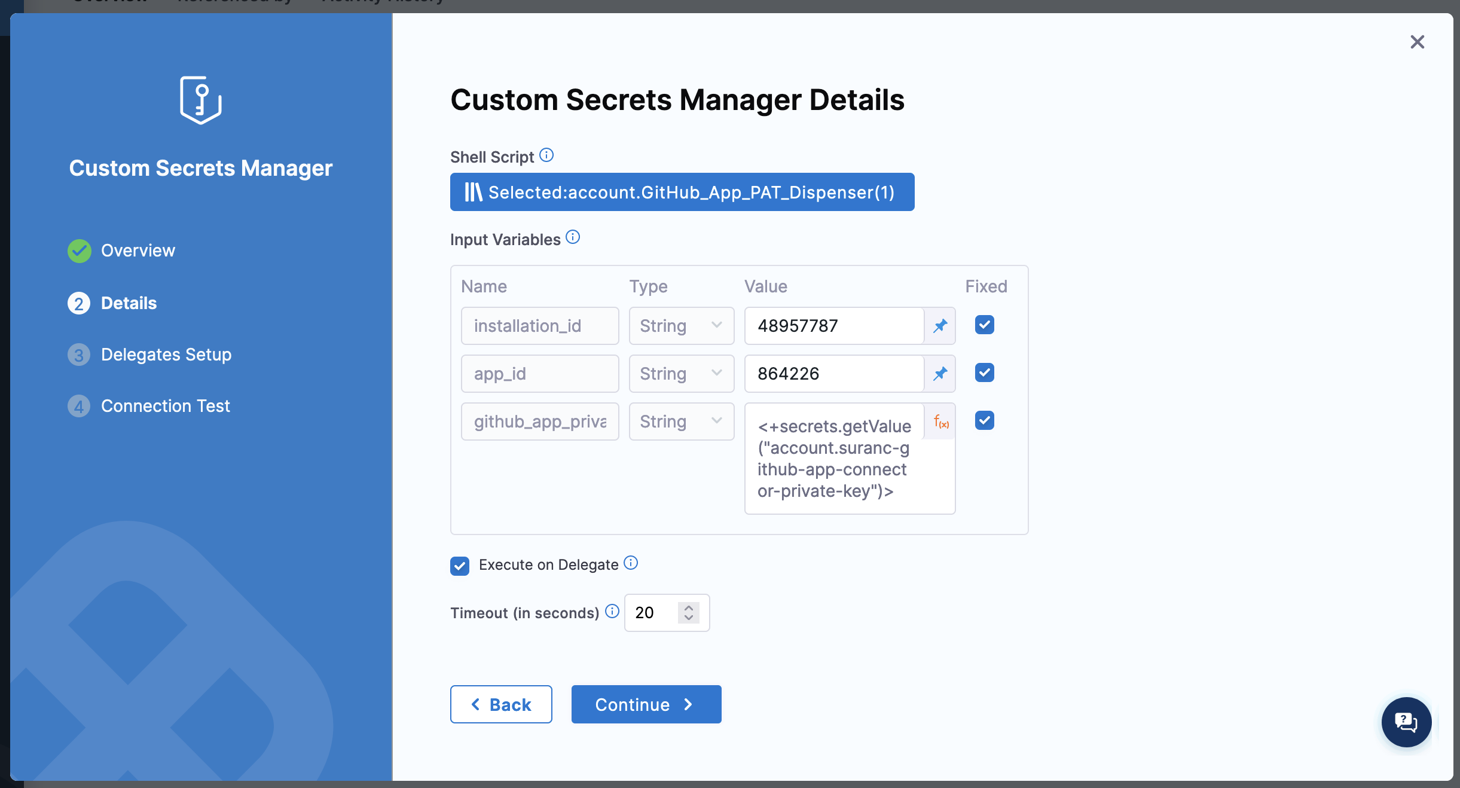This screenshot has height=788, width=1460.
Task: Go to the Overview step
Action: (x=138, y=251)
